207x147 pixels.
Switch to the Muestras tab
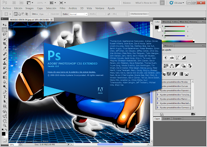pyautogui.click(x=167, y=22)
